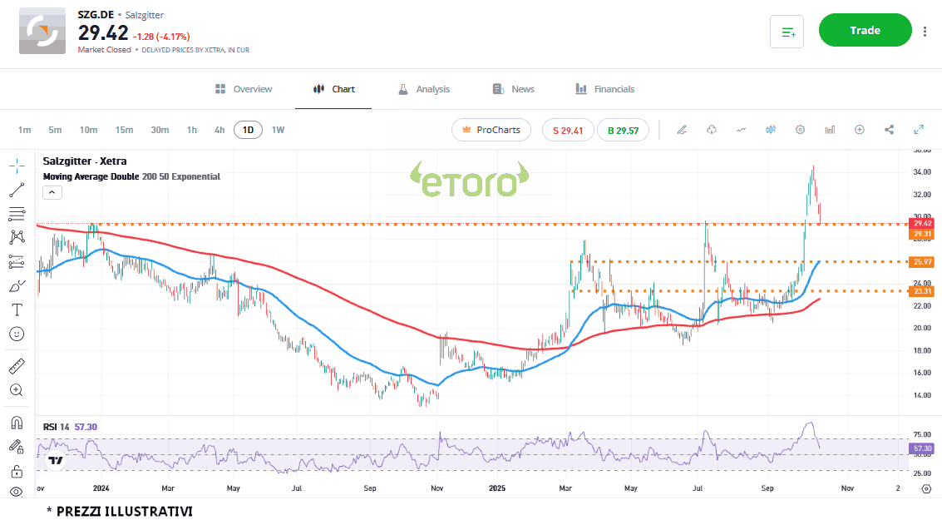Toggle magnet snap mode

pos(17,423)
